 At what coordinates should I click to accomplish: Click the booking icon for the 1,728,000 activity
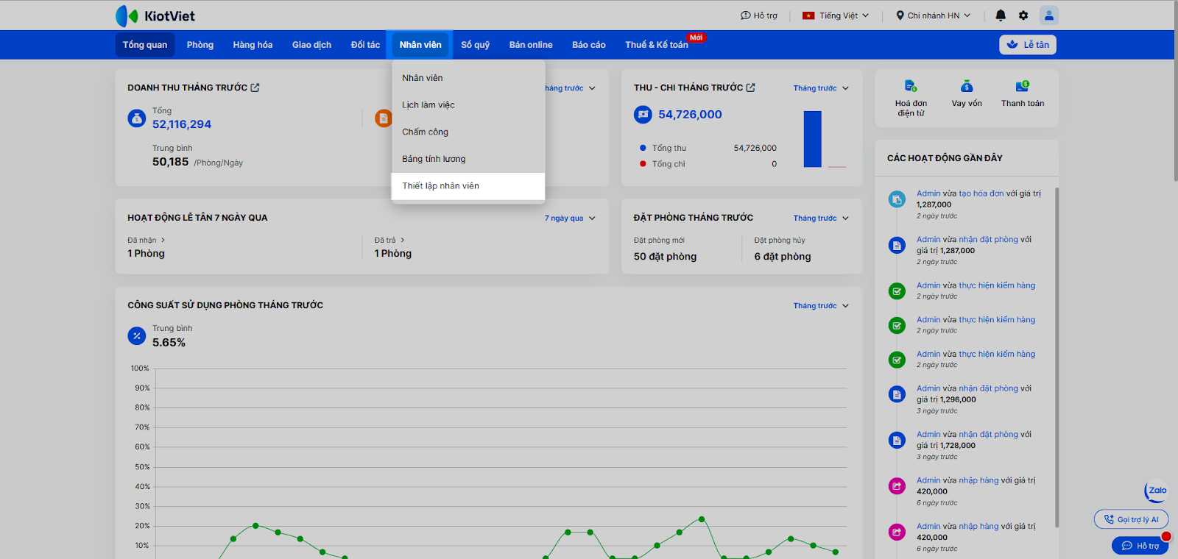pos(897,441)
